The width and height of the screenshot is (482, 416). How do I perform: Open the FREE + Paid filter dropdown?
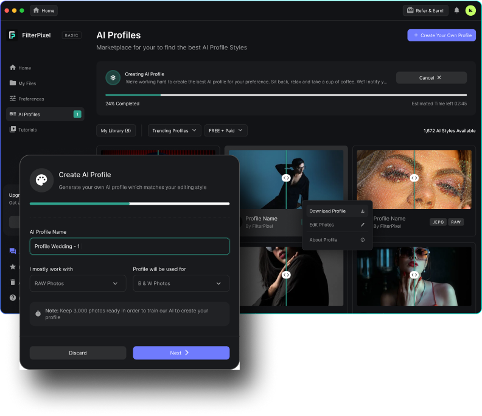pos(226,130)
